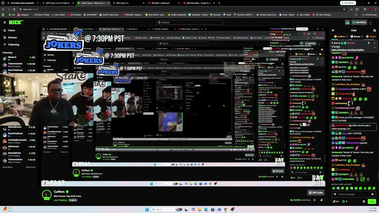Open the DistroKid bookmark
The height and width of the screenshot is (213, 379).
[x=215, y=14]
